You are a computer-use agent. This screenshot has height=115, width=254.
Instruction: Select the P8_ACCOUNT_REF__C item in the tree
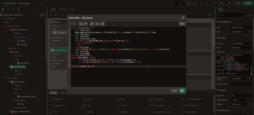(29, 97)
